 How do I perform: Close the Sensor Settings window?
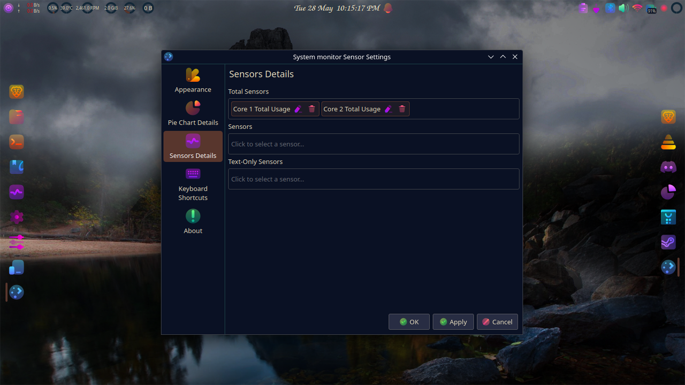[x=515, y=57]
